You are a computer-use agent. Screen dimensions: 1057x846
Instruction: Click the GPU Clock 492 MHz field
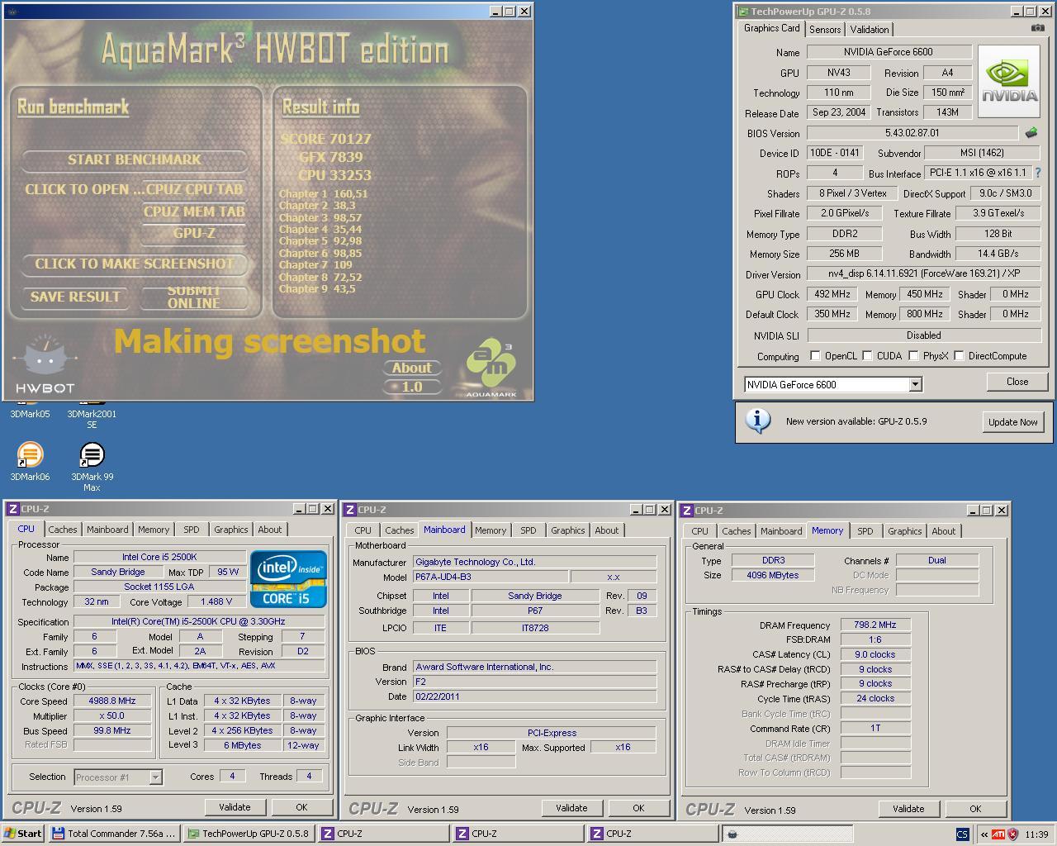[x=832, y=294]
